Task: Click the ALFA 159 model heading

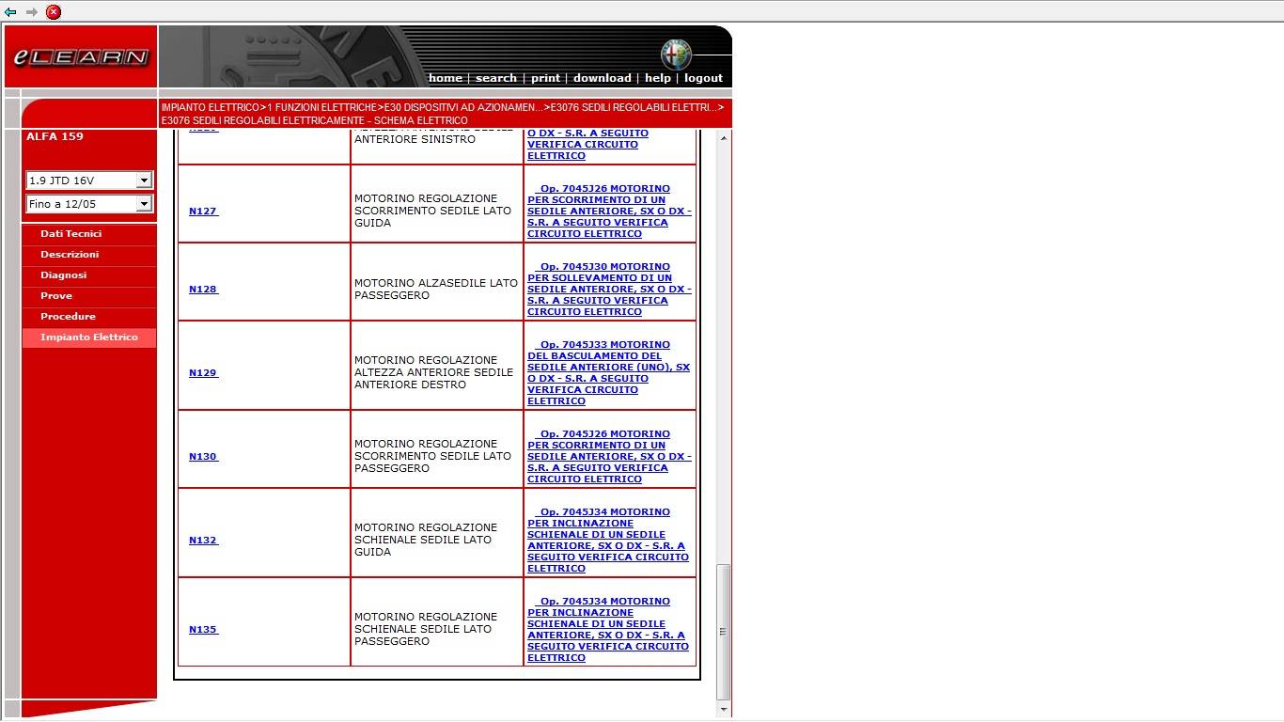Action: [x=55, y=137]
